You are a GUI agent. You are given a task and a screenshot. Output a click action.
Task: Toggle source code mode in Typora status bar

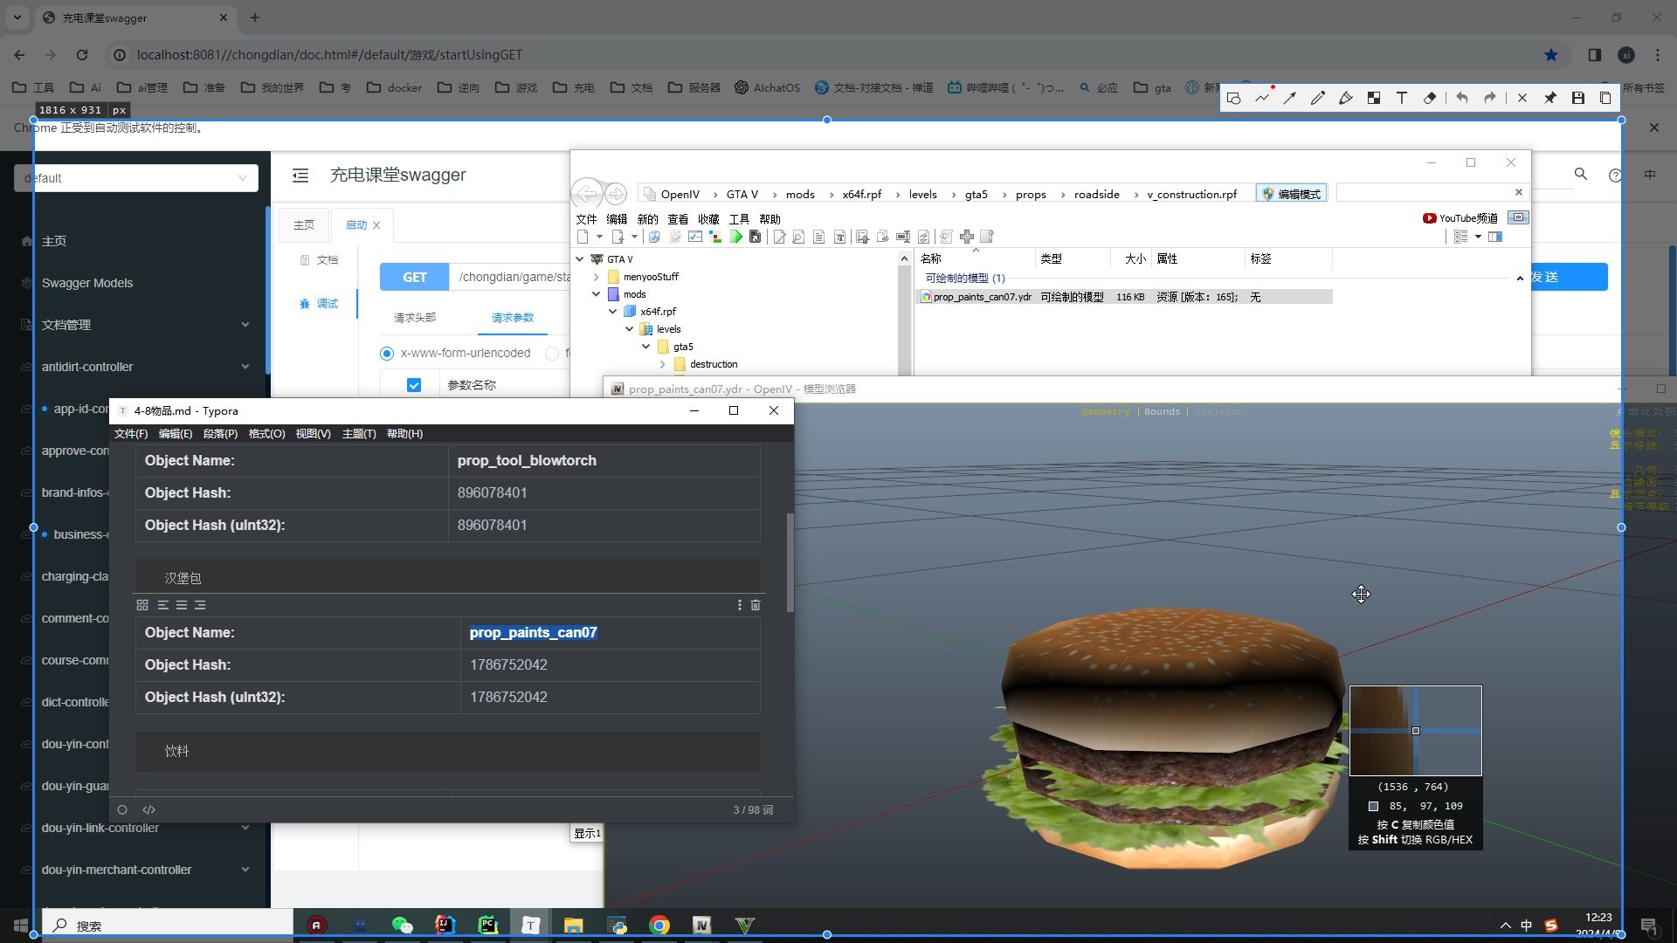coord(149,810)
